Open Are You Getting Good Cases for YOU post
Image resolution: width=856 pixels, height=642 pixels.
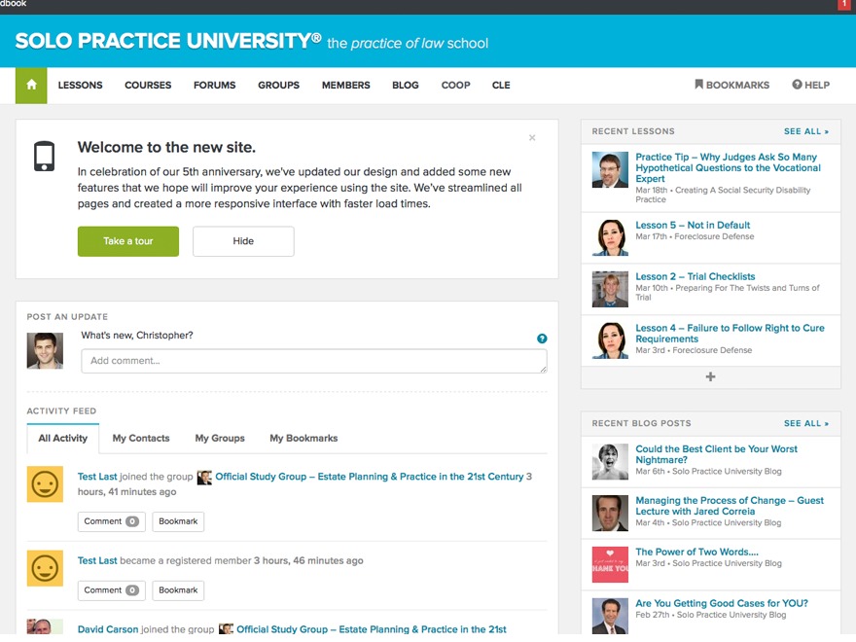pyautogui.click(x=722, y=603)
